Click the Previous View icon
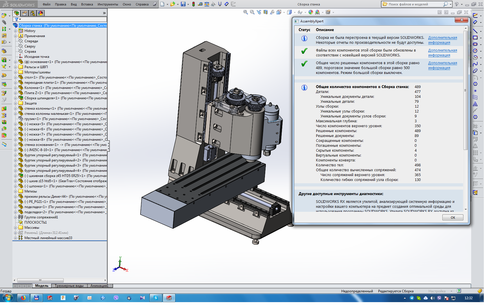The image size is (485, 305). click(x=259, y=12)
